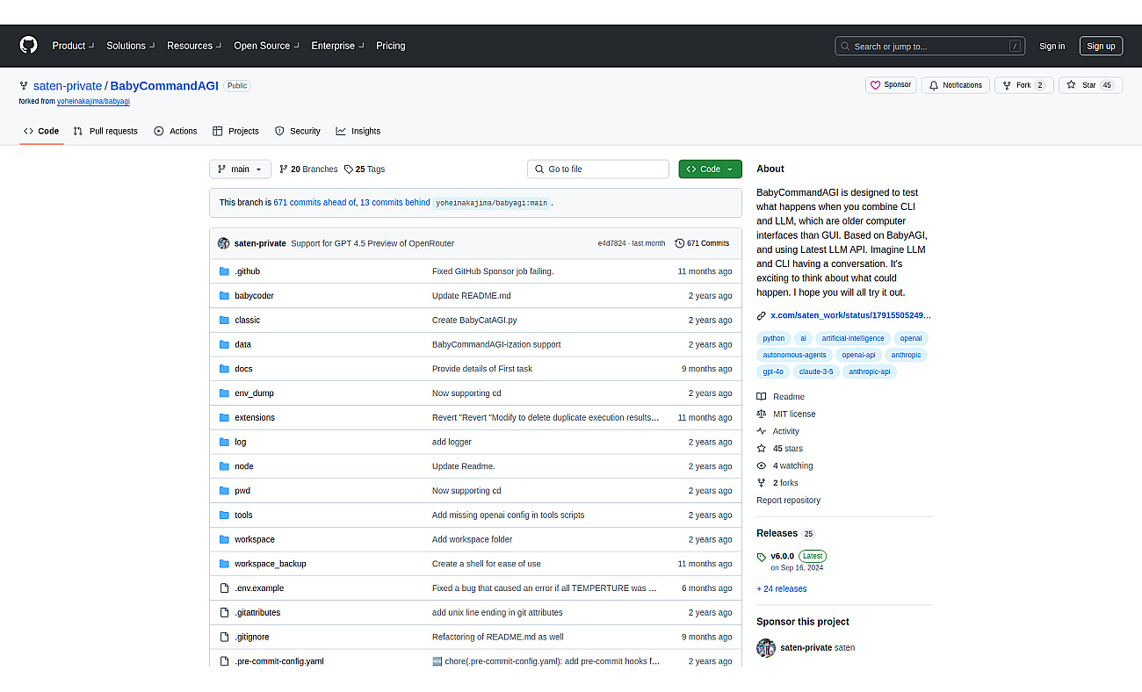This screenshot has width=1142, height=692.
Task: Open the 671 commits ahead of link
Action: [314, 203]
